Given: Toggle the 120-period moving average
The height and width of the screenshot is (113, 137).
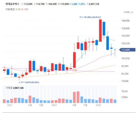Looking at the screenshot, I should (x=26, y=9).
